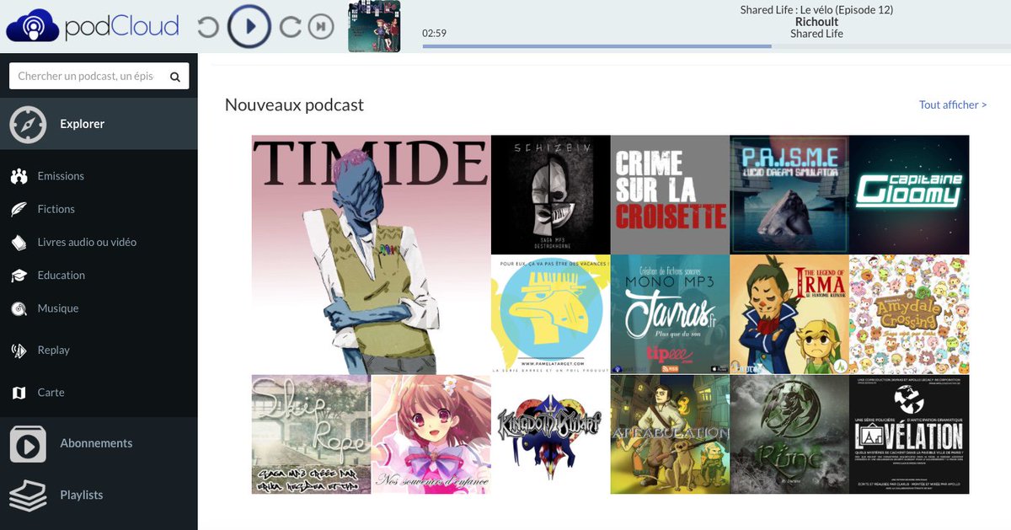Open the Schizein podcast cover
Image resolution: width=1011 pixels, height=530 pixels.
pos(550,195)
